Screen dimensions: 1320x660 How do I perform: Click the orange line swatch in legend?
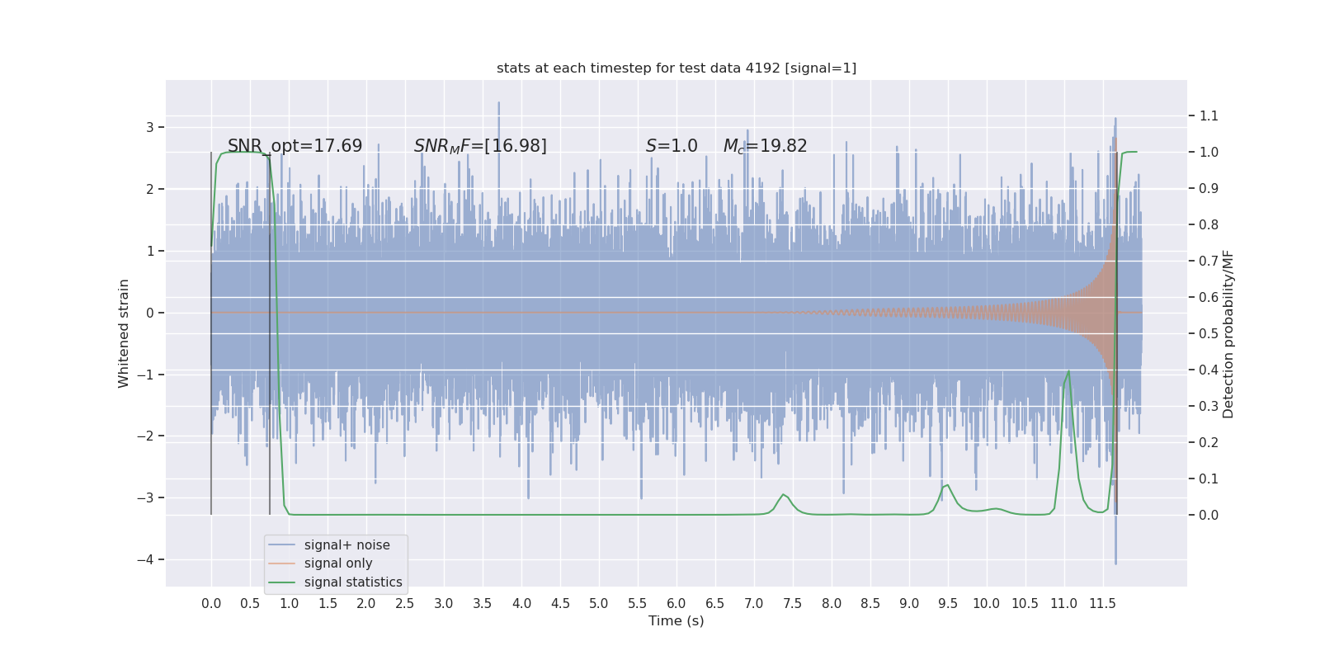(x=281, y=563)
